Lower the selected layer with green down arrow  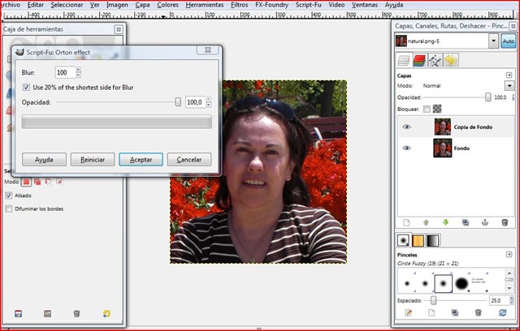[446, 222]
